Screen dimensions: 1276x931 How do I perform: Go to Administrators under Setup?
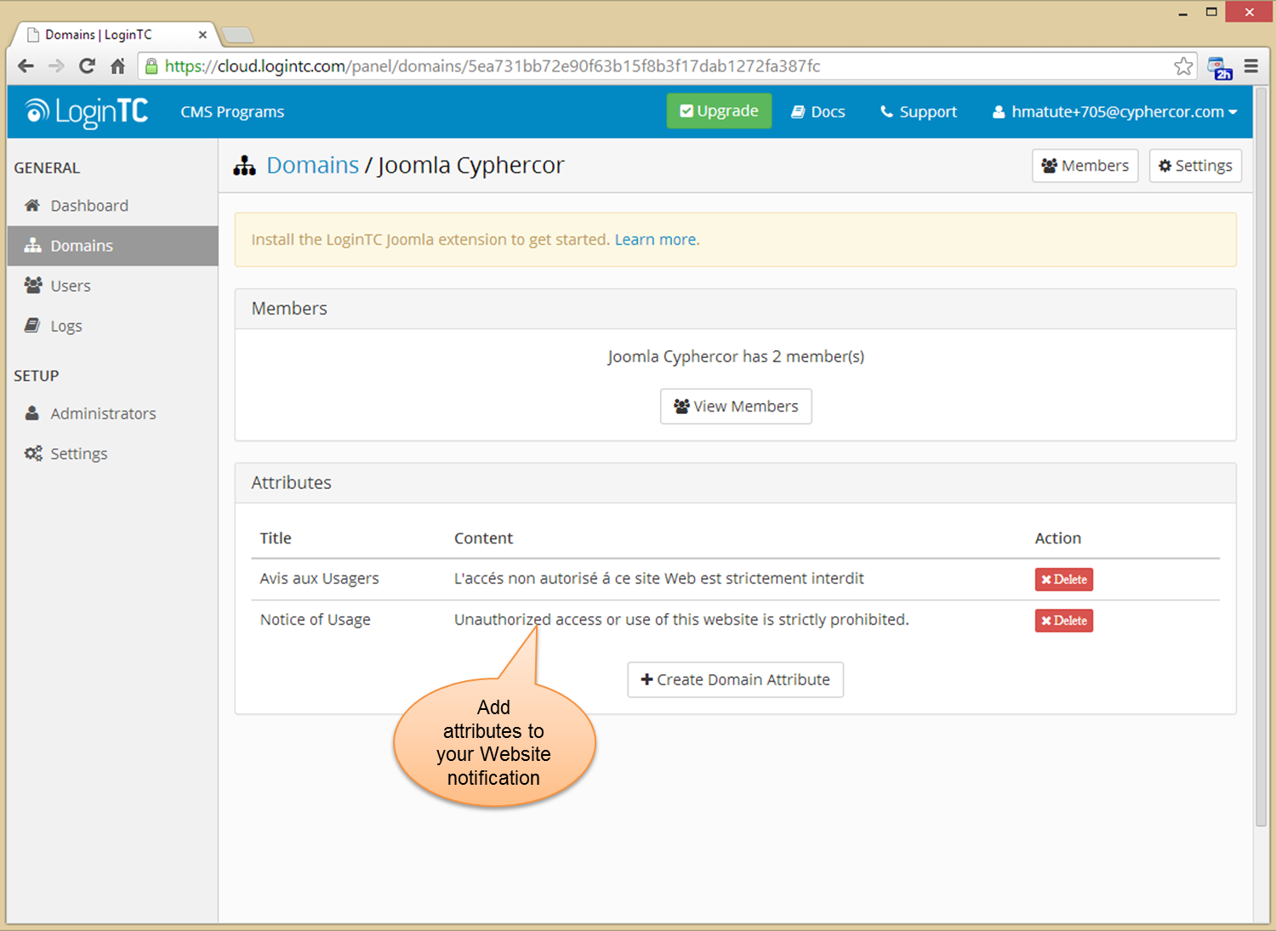tap(102, 414)
